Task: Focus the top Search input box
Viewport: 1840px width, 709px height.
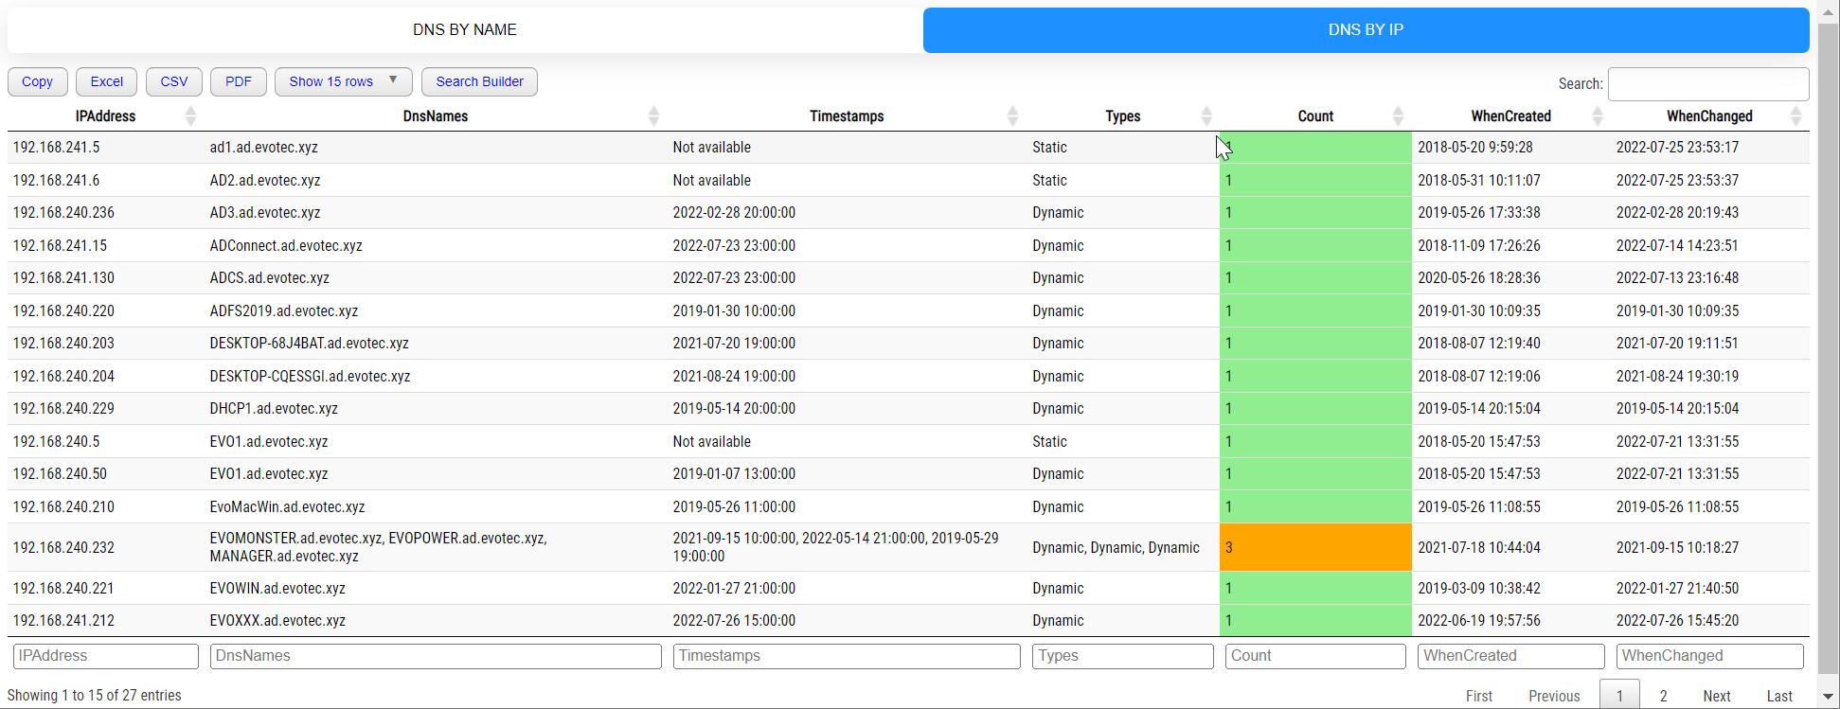Action: point(1707,84)
